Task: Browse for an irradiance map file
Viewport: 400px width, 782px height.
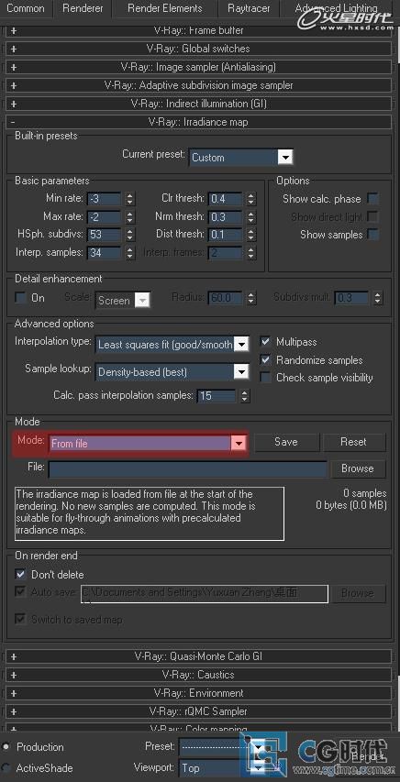Action: [x=358, y=468]
